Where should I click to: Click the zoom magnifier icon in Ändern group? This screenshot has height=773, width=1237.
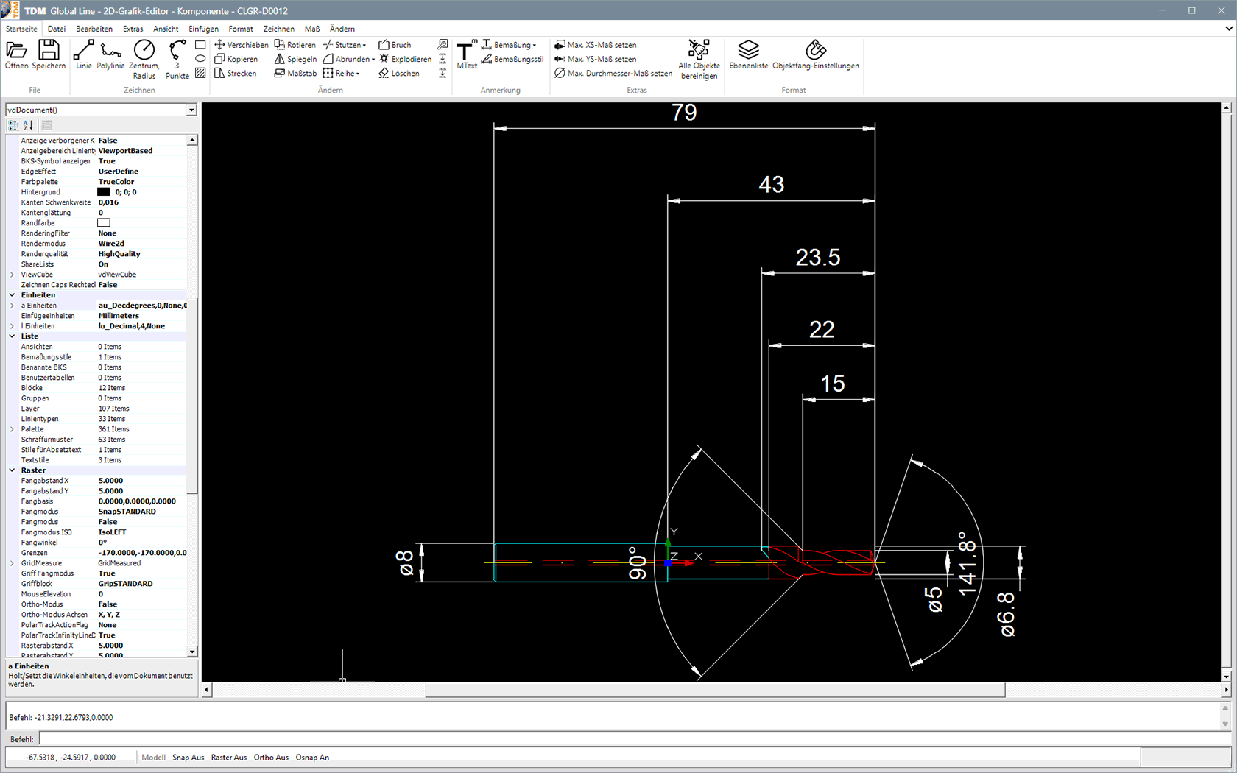click(x=443, y=45)
